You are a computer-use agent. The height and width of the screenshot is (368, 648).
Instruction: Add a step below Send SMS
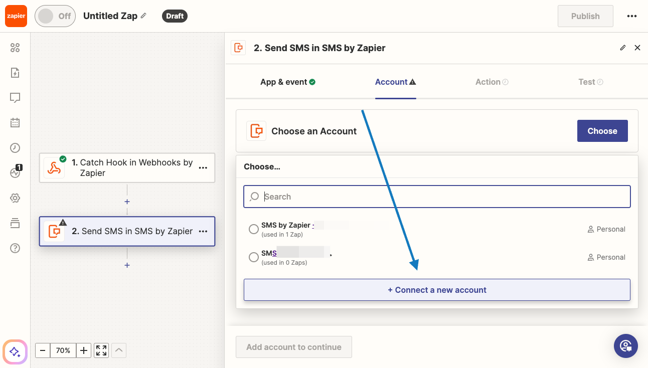click(x=127, y=265)
